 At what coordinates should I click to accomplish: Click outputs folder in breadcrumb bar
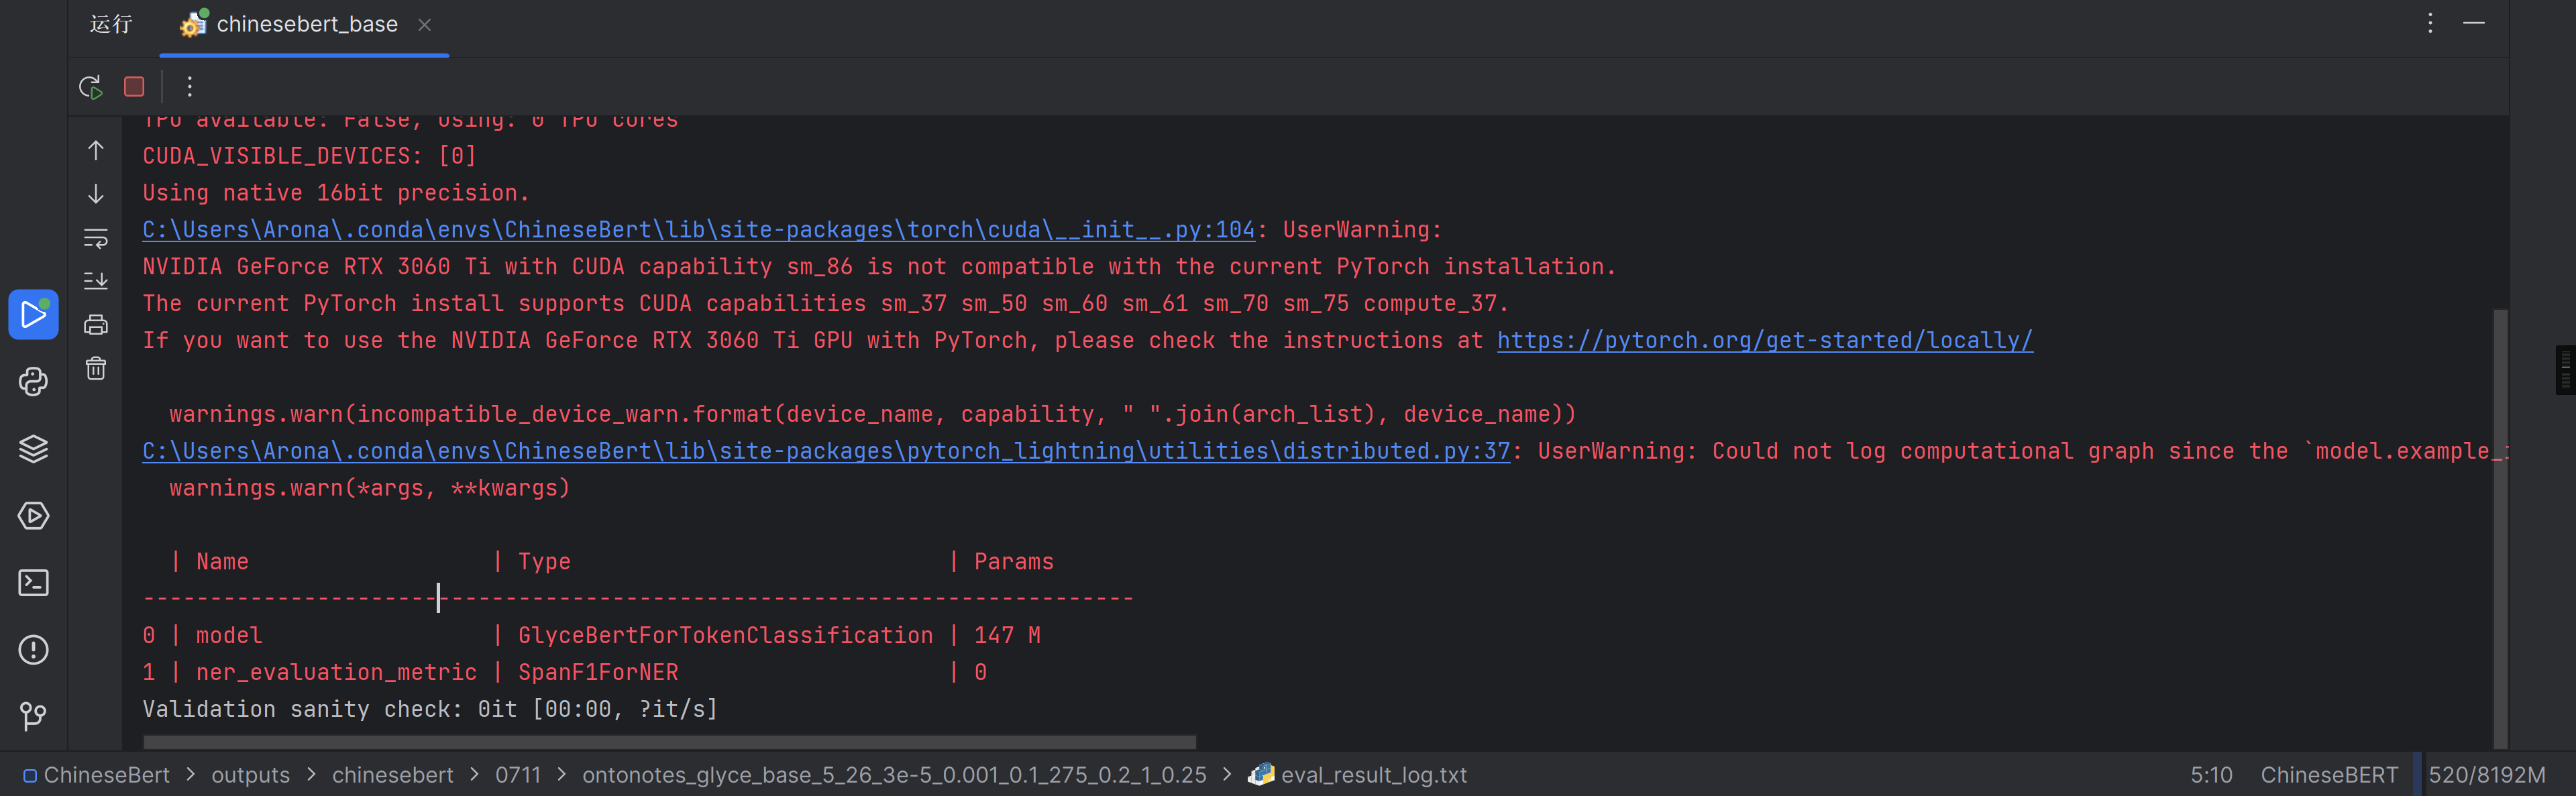pos(250,775)
